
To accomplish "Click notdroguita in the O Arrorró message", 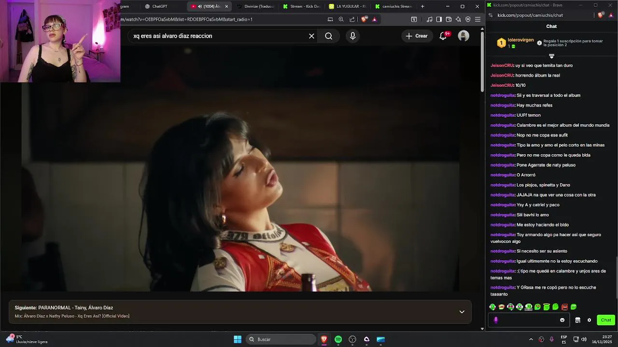I will [x=503, y=175].
